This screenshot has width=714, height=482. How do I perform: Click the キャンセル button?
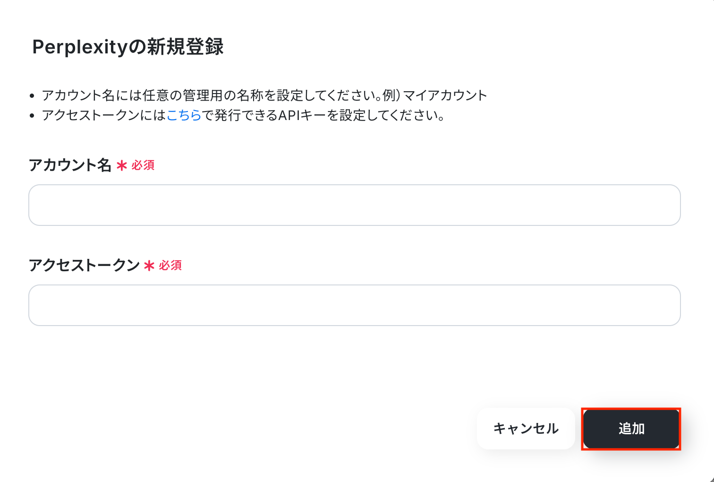[526, 429]
